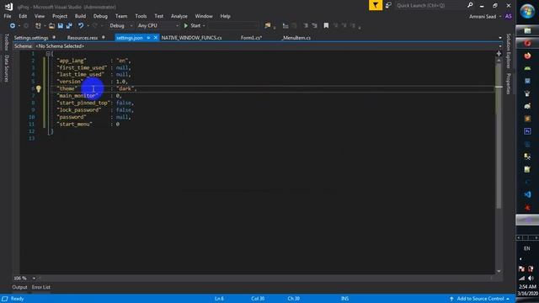Click the increase indent toolbar icon
Image resolution: width=539 pixels, height=303 pixels.
coord(314,26)
